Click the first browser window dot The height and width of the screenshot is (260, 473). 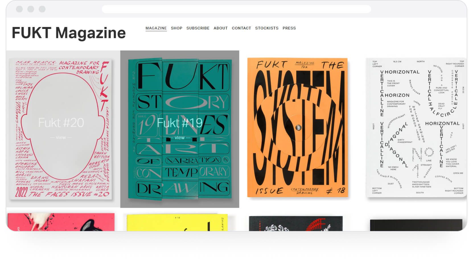[19, 9]
